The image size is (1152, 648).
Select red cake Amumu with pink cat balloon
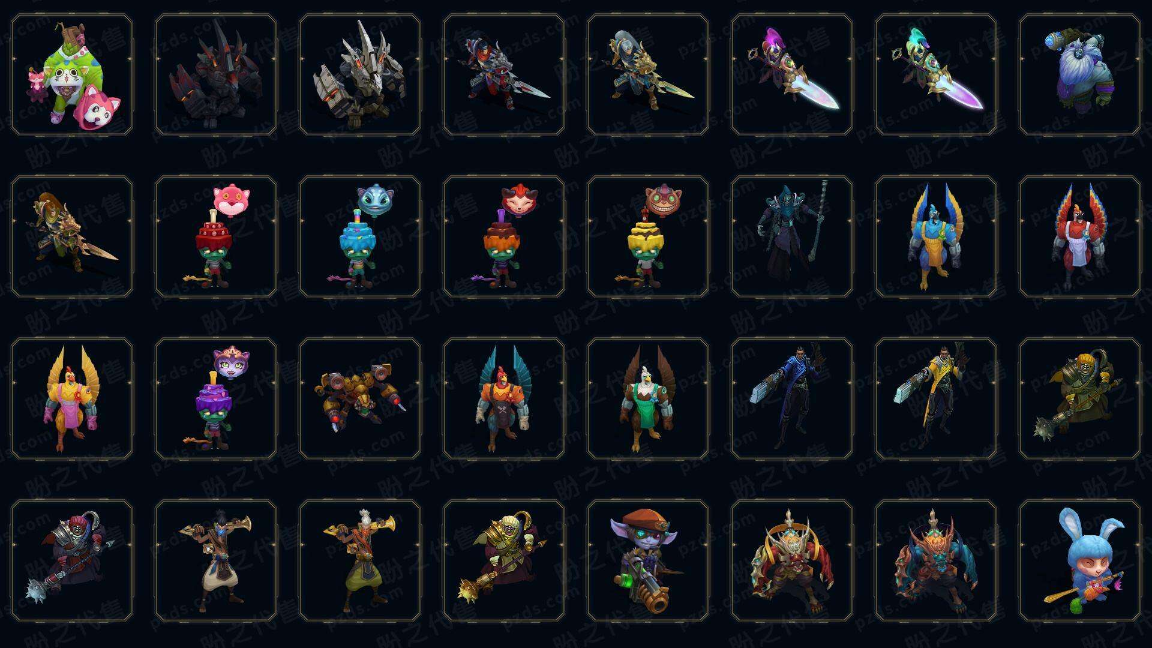coord(216,236)
